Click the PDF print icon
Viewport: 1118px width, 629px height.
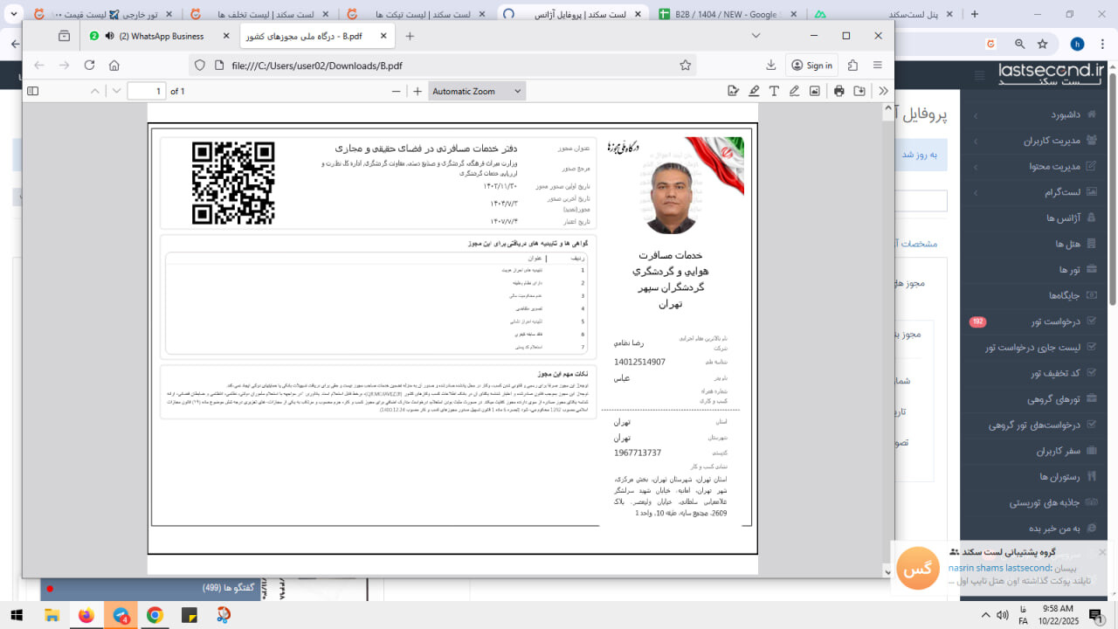[x=839, y=91]
